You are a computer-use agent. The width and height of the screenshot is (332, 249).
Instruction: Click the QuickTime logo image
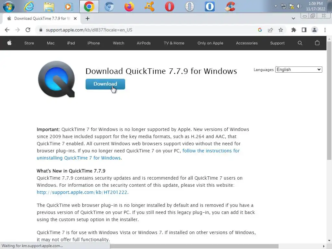pos(56,79)
